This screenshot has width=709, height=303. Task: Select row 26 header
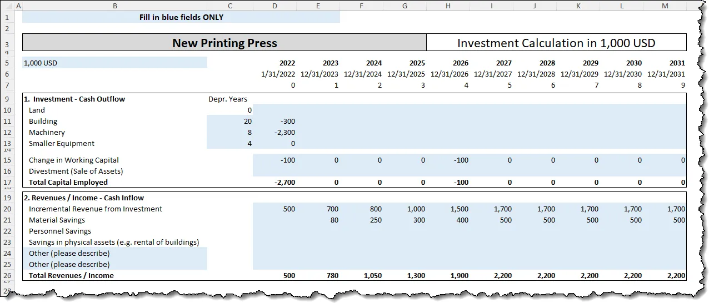click(x=7, y=276)
